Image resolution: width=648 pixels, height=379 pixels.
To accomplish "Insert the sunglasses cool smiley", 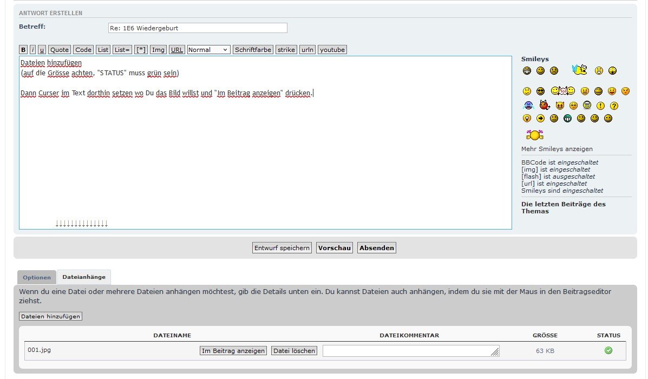I will click(540, 92).
